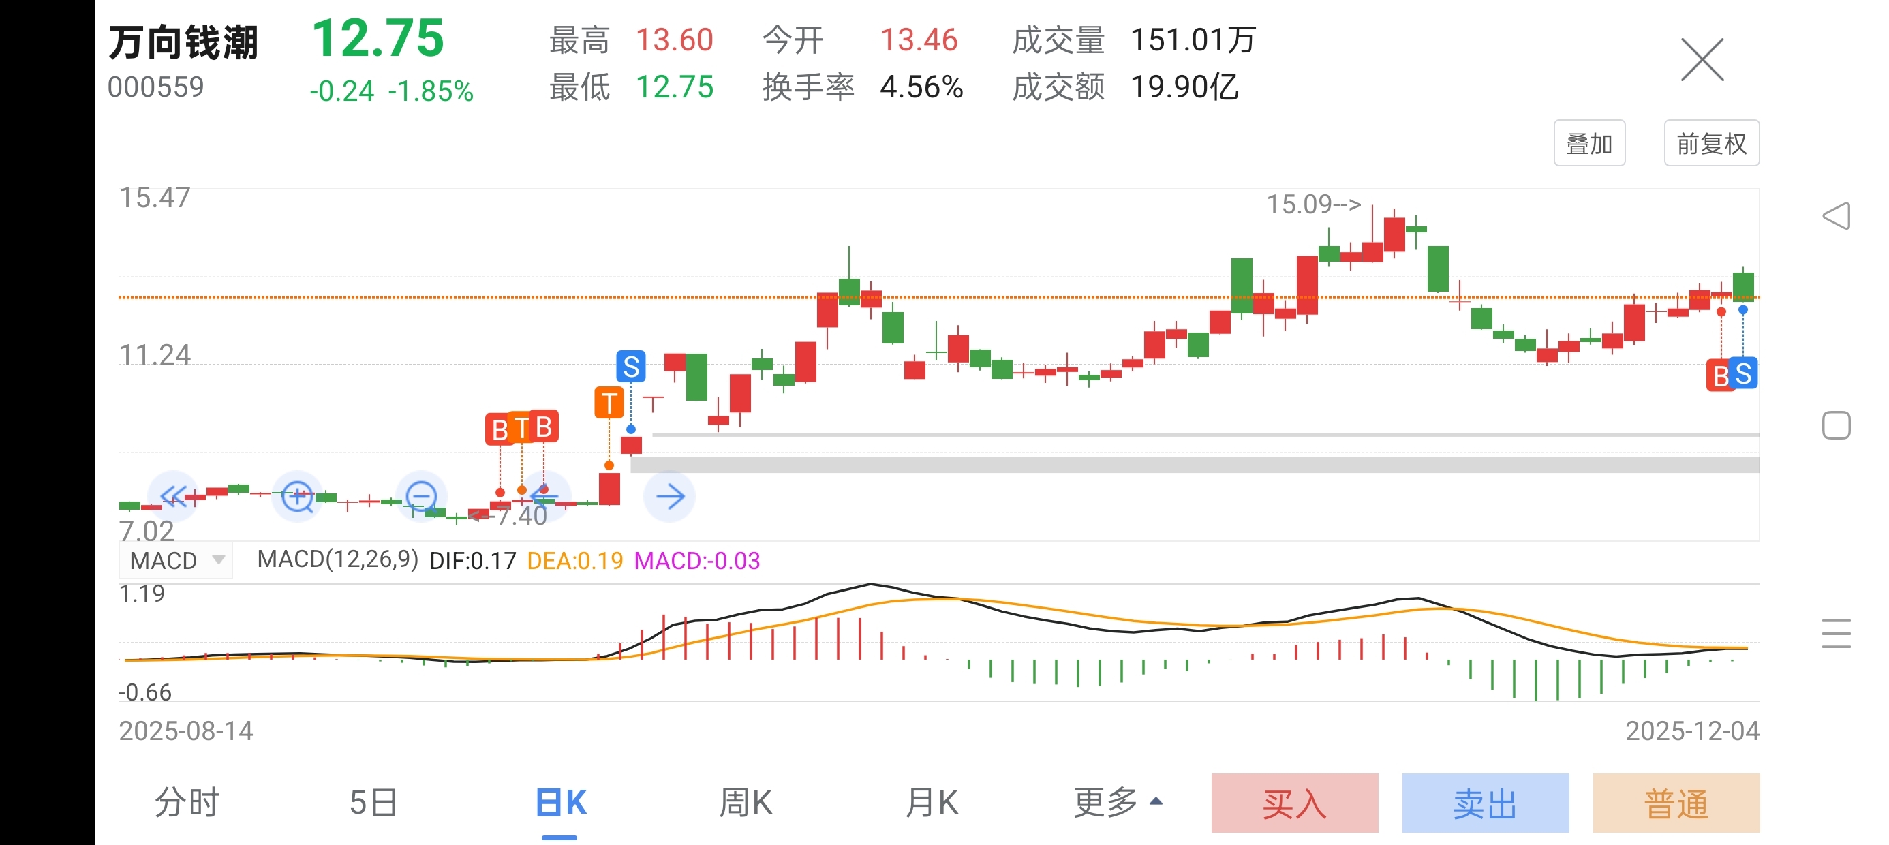Tap the Android home square
Viewport: 1889px width, 845px height.
[x=1837, y=425]
